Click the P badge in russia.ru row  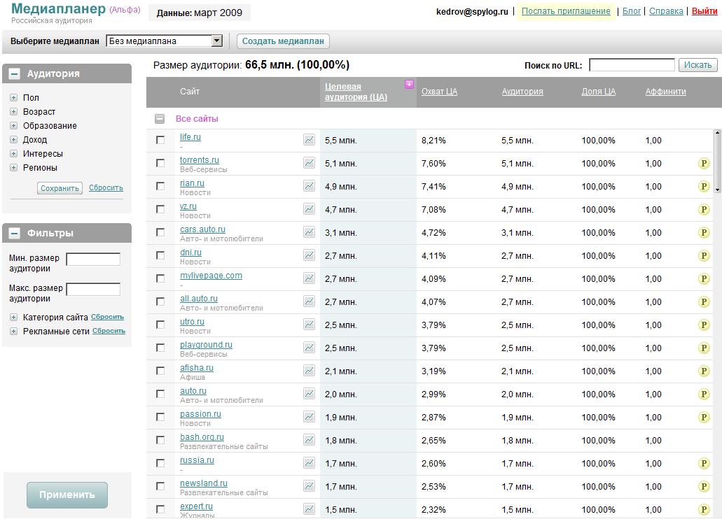tap(704, 463)
